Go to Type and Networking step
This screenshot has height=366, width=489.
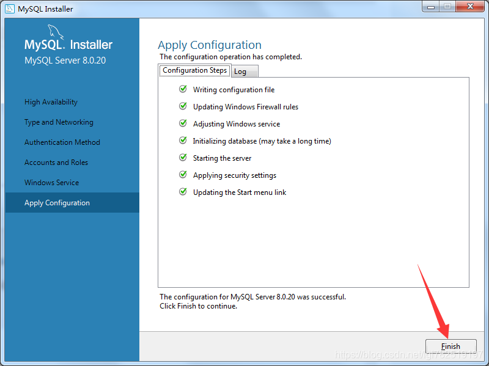tap(59, 122)
